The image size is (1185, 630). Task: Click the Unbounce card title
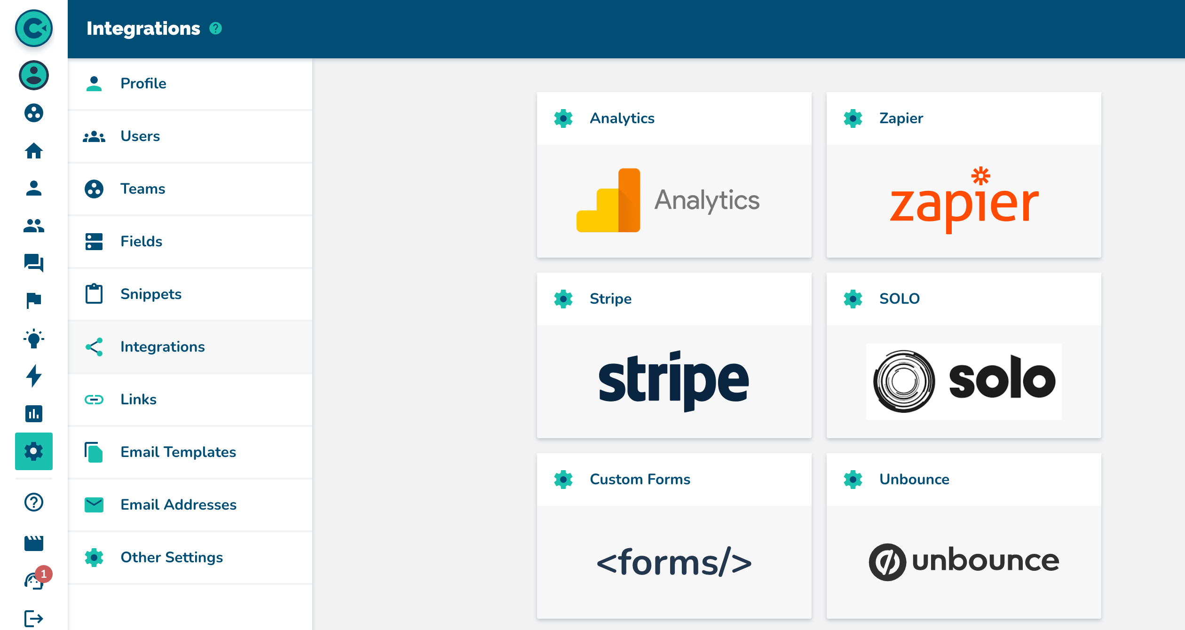(x=914, y=479)
